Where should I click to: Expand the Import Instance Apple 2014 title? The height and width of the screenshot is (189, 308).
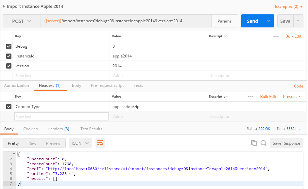(x=4, y=6)
